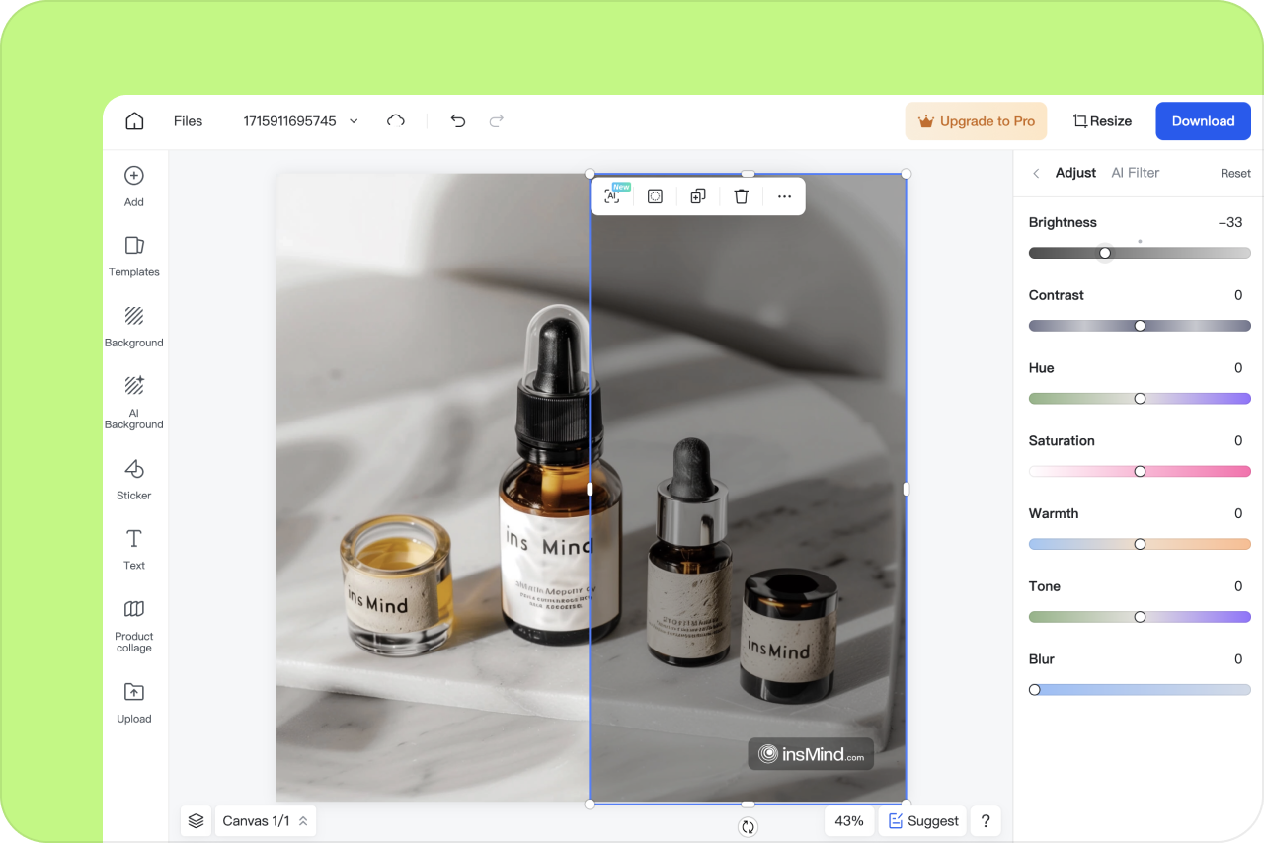Screen dimensions: 1264x843
Task: Click the Contrast value 0
Action: (1238, 295)
